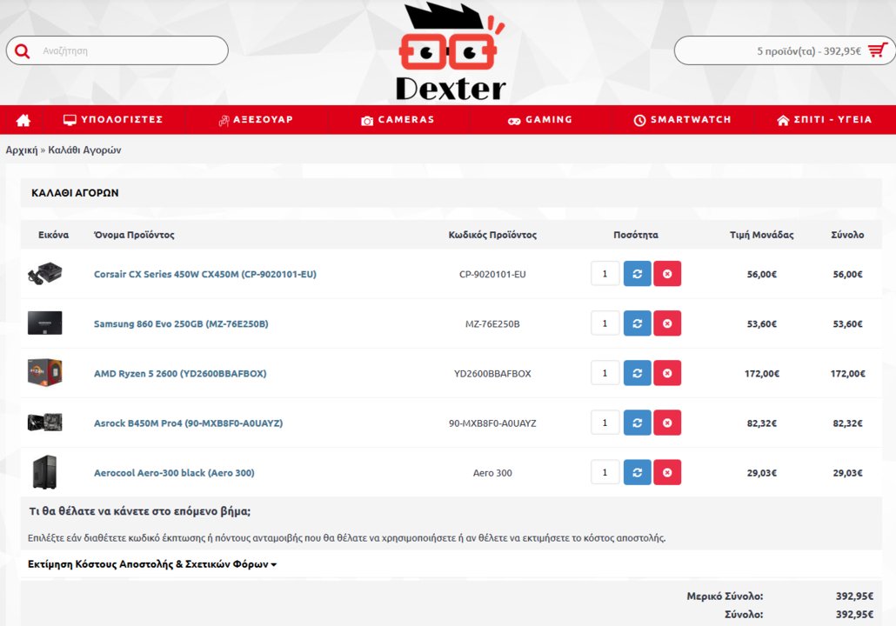Image resolution: width=896 pixels, height=626 pixels.
Task: Expand Εκτίμηση Κόστους Αποστολής & Σχετικών Φόρων
Action: (152, 564)
